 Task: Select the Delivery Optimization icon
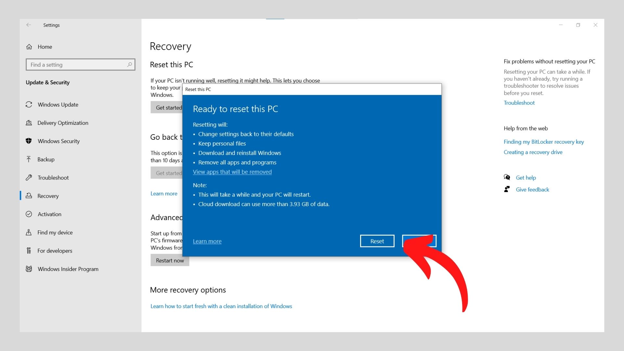(x=29, y=123)
